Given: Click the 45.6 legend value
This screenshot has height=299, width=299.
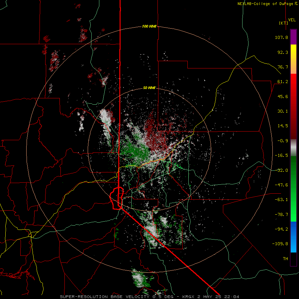Looking at the screenshot, I should (x=283, y=96).
